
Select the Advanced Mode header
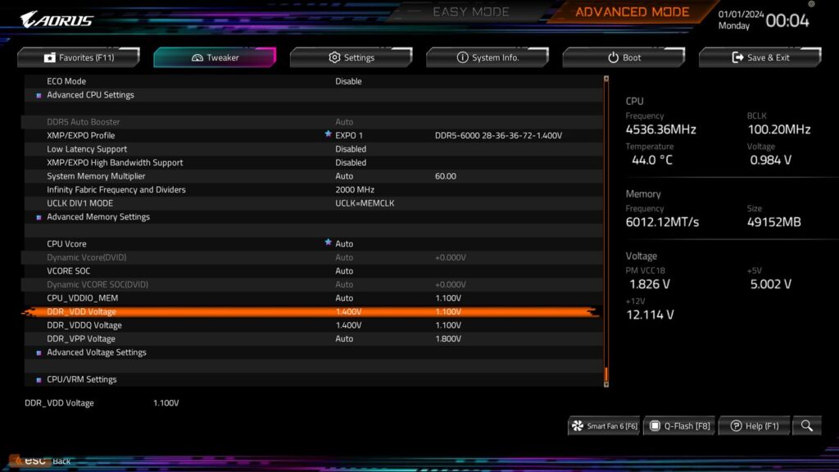pos(632,11)
